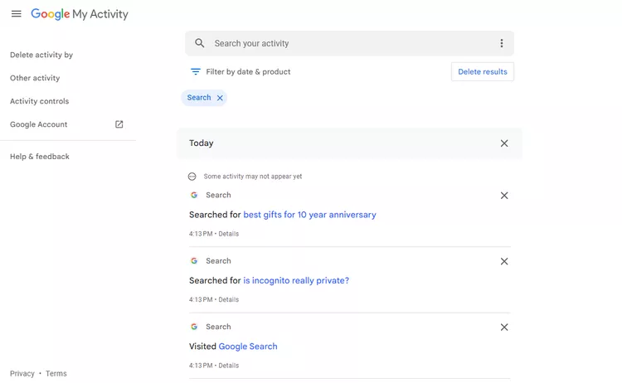Delete all of Today's activity X
This screenshot has width=622, height=383.
coord(504,143)
